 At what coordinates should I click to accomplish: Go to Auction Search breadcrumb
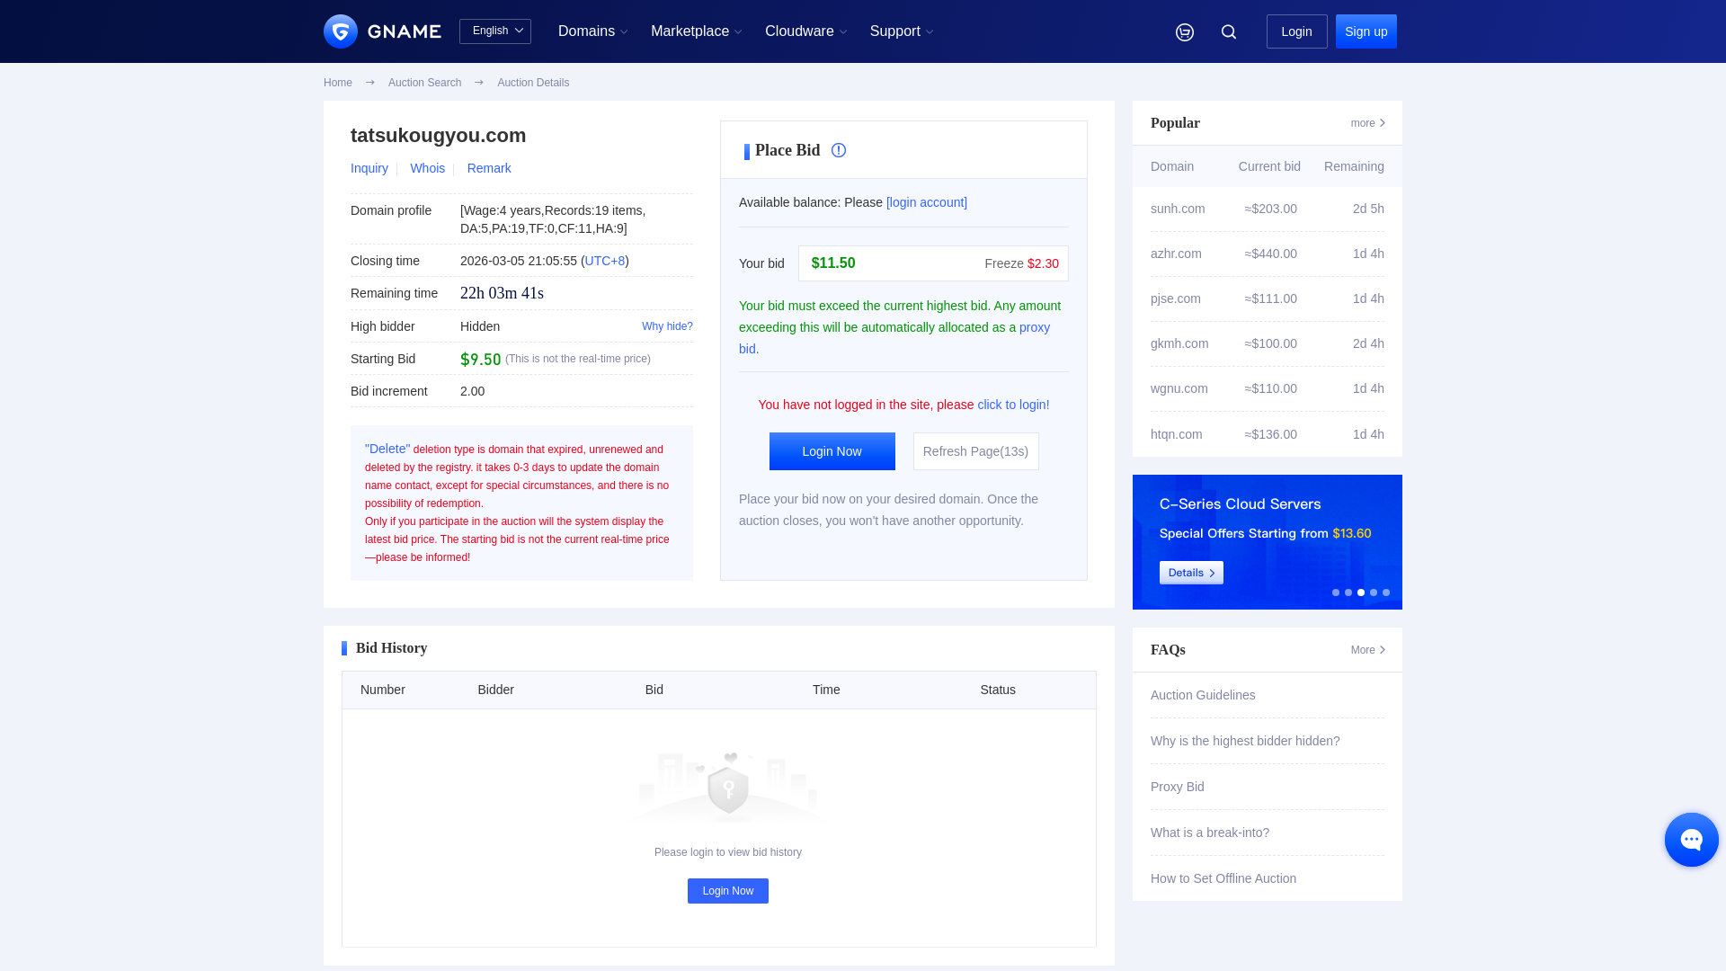424,83
